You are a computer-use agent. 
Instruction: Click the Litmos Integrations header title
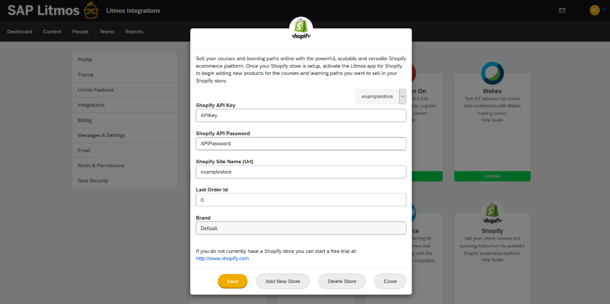pyautogui.click(x=133, y=11)
